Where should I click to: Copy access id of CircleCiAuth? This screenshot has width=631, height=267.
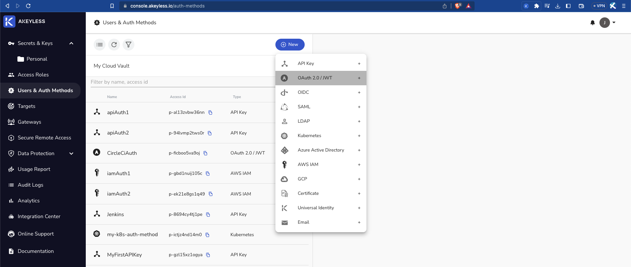click(x=205, y=153)
